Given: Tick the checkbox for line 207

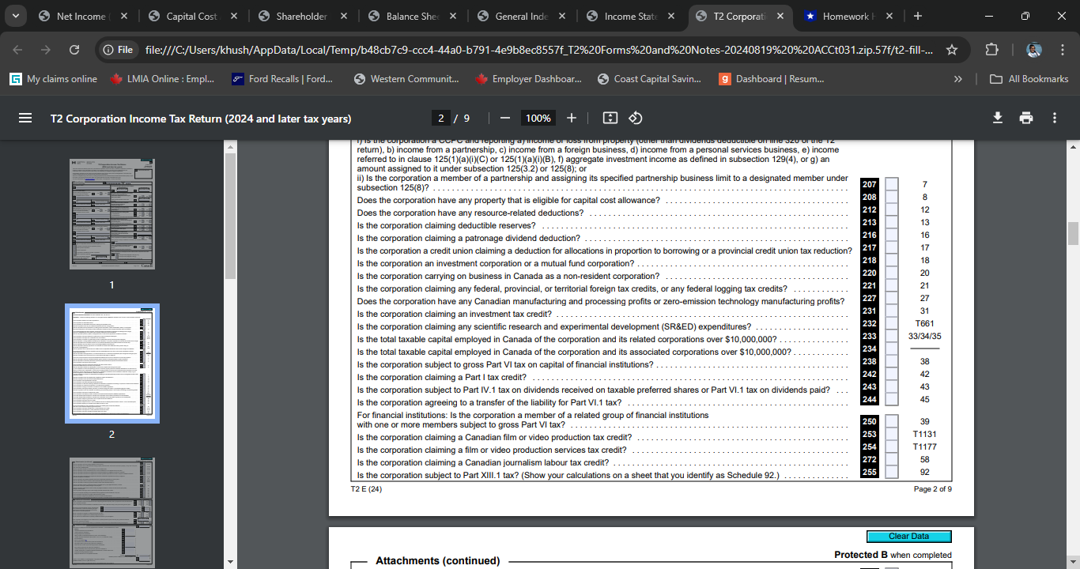Looking at the screenshot, I should 891,184.
